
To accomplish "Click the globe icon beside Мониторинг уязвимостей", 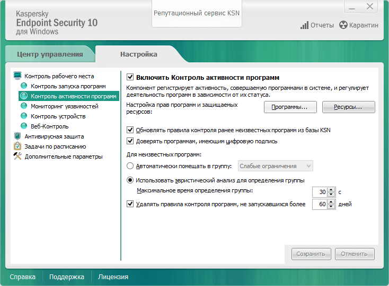I will coord(24,106).
